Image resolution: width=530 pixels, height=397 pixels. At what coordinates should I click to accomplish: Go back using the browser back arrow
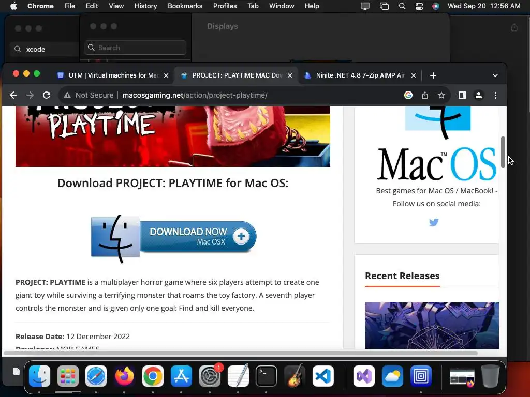point(13,95)
